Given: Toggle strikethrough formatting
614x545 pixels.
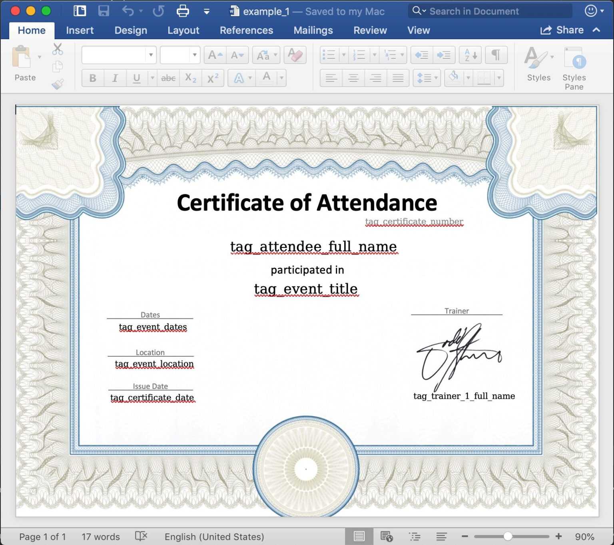Looking at the screenshot, I should [168, 78].
